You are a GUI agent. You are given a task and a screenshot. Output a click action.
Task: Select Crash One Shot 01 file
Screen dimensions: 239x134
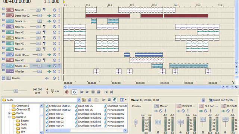60,106
